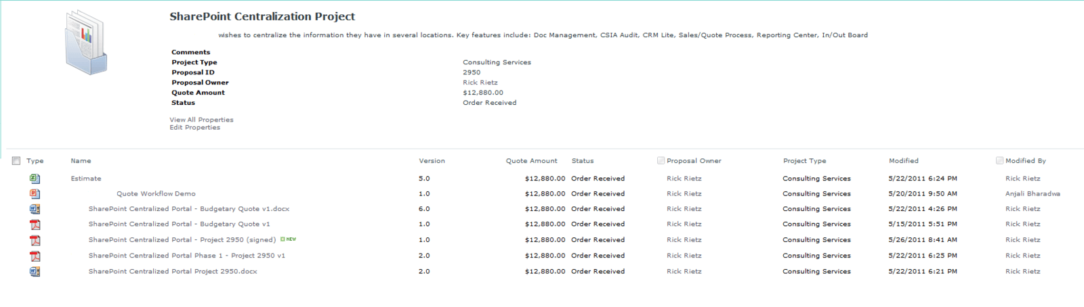Viewport: 1084px width, 307px height.
Task: Toggle the Proposal Owner column checkbox
Action: (661, 161)
